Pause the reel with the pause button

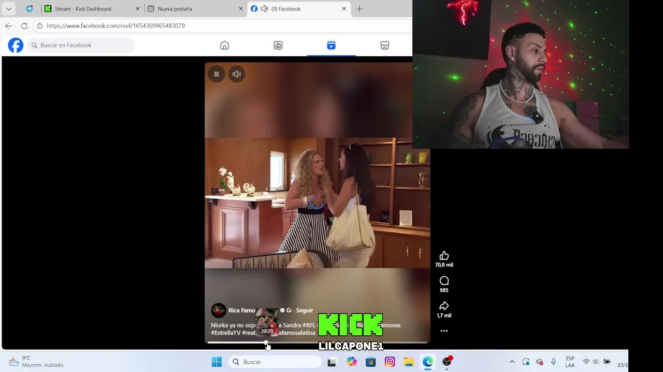pyautogui.click(x=217, y=74)
